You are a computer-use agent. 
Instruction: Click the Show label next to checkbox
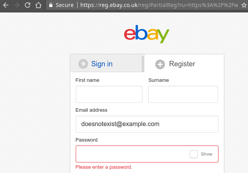click(206, 154)
